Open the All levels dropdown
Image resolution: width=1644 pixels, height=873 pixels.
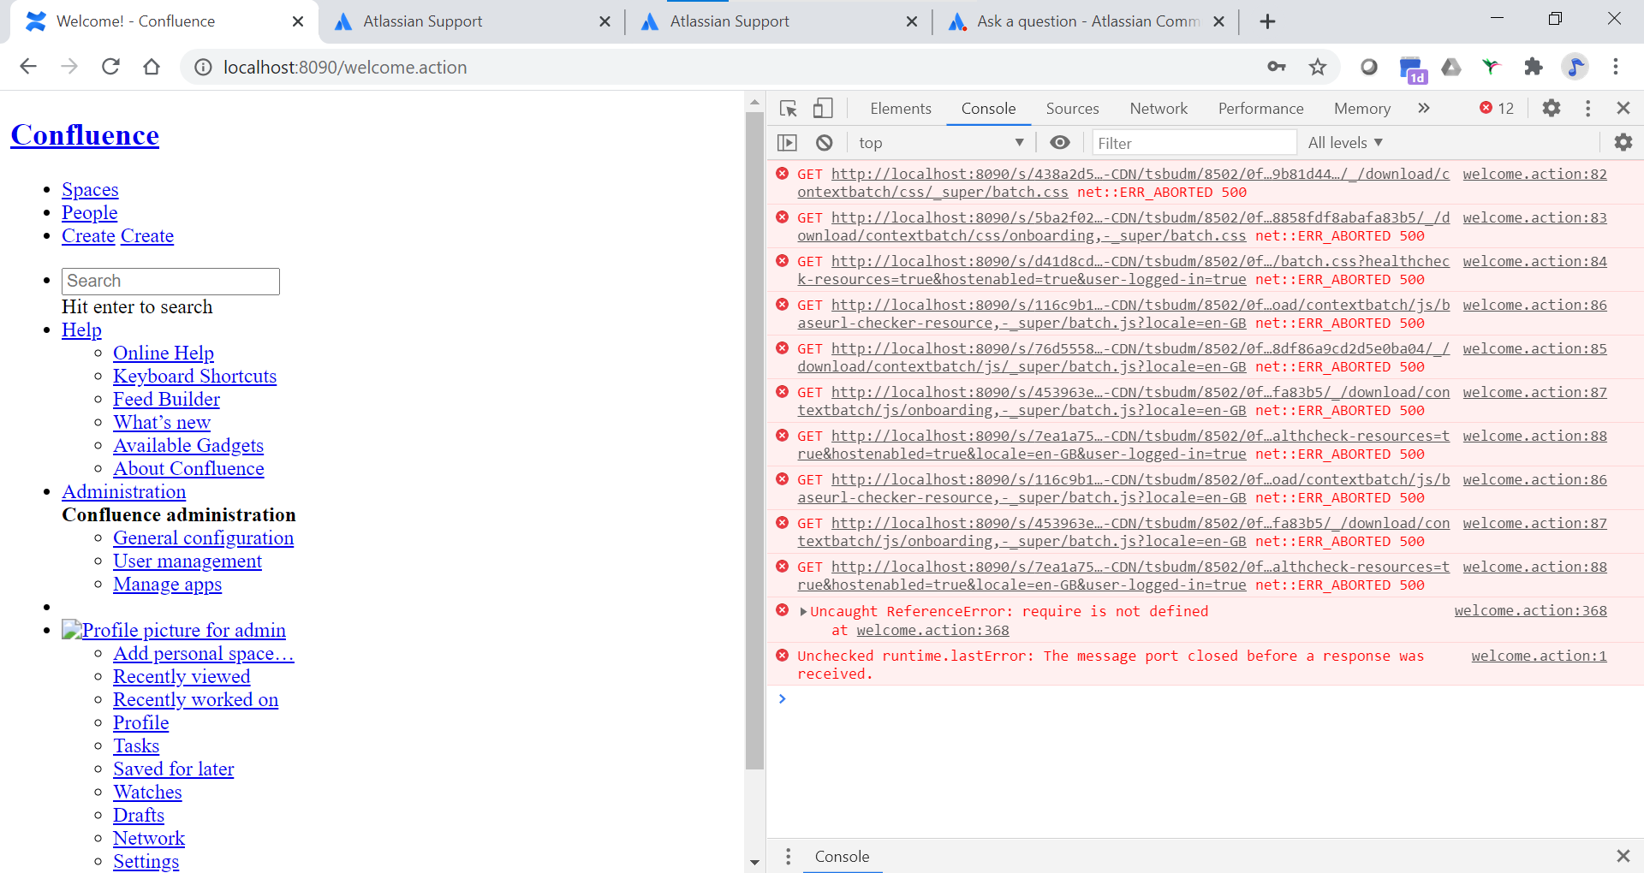click(x=1345, y=143)
